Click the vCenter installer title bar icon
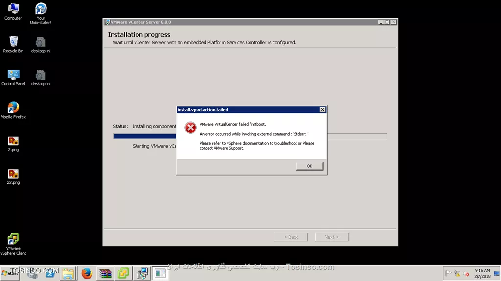The image size is (501, 281). pos(107,22)
